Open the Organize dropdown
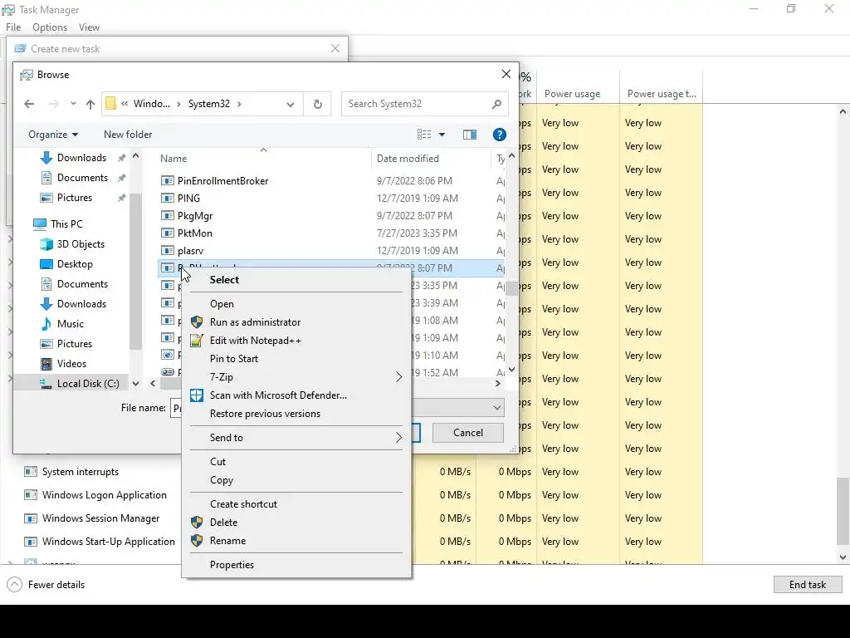 (53, 135)
